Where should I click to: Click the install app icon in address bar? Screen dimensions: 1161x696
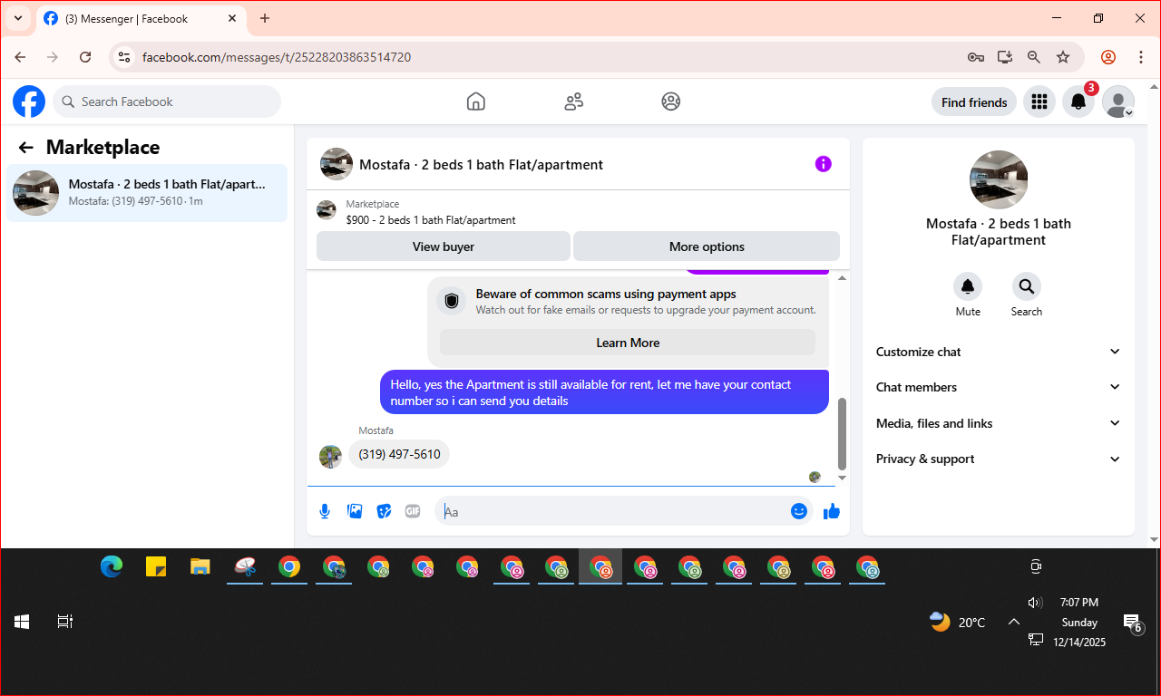point(1005,57)
